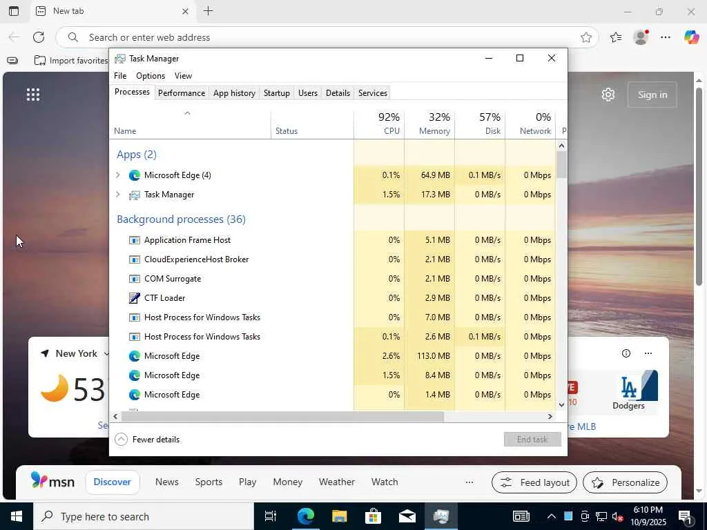707x530 pixels.
Task: Switch to the Services tab
Action: tap(372, 93)
